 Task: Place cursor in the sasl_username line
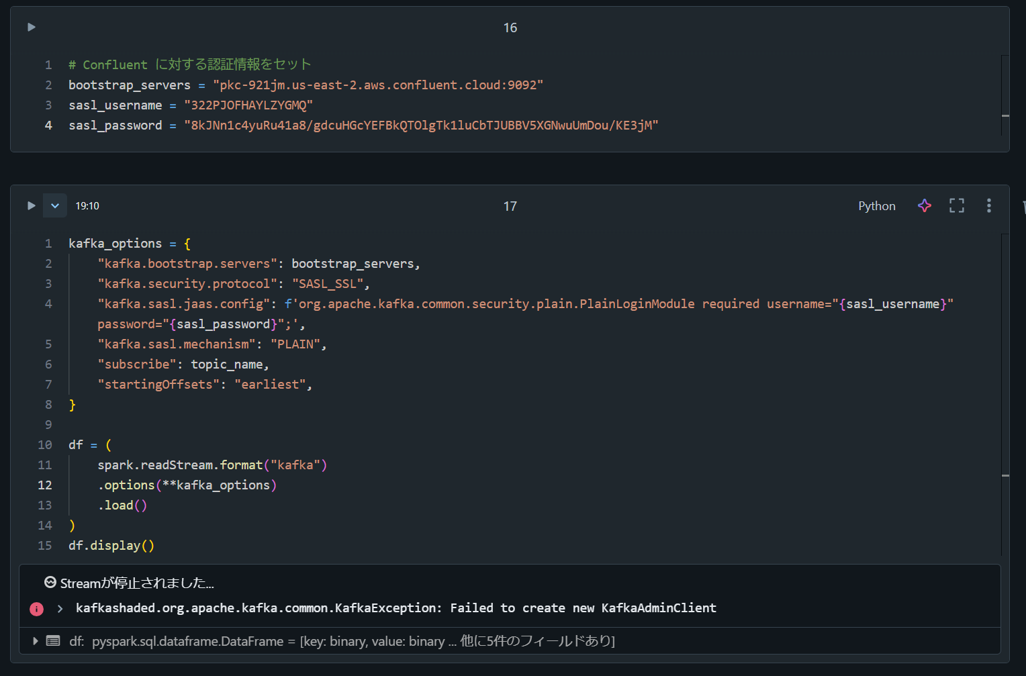tap(191, 105)
